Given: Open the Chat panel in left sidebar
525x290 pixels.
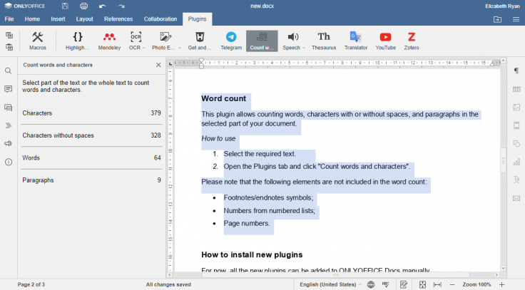Looking at the screenshot, I should coord(9,108).
